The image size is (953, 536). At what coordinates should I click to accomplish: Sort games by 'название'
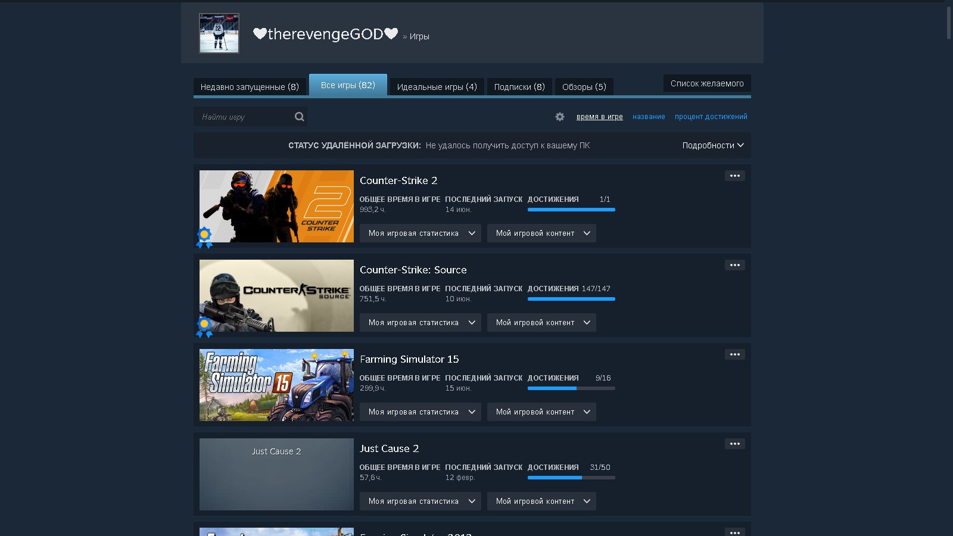649,117
